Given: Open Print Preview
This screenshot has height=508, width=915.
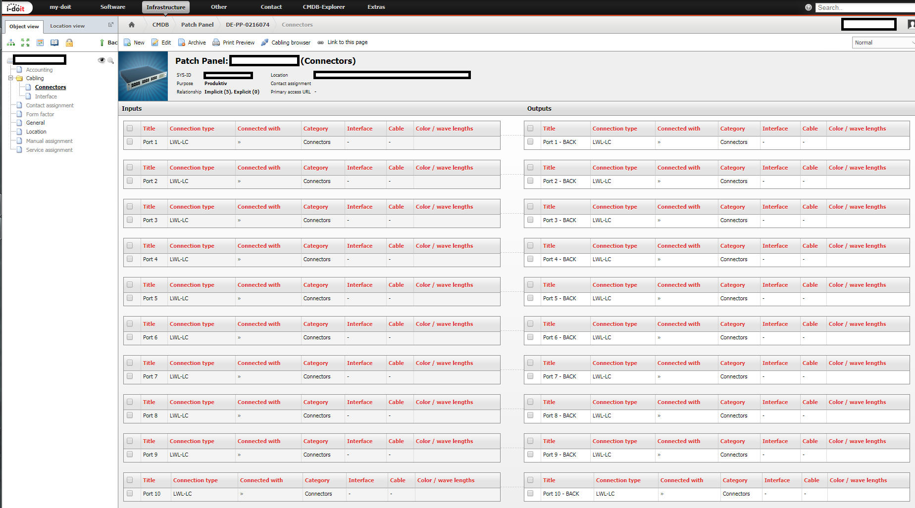Looking at the screenshot, I should [x=234, y=43].
